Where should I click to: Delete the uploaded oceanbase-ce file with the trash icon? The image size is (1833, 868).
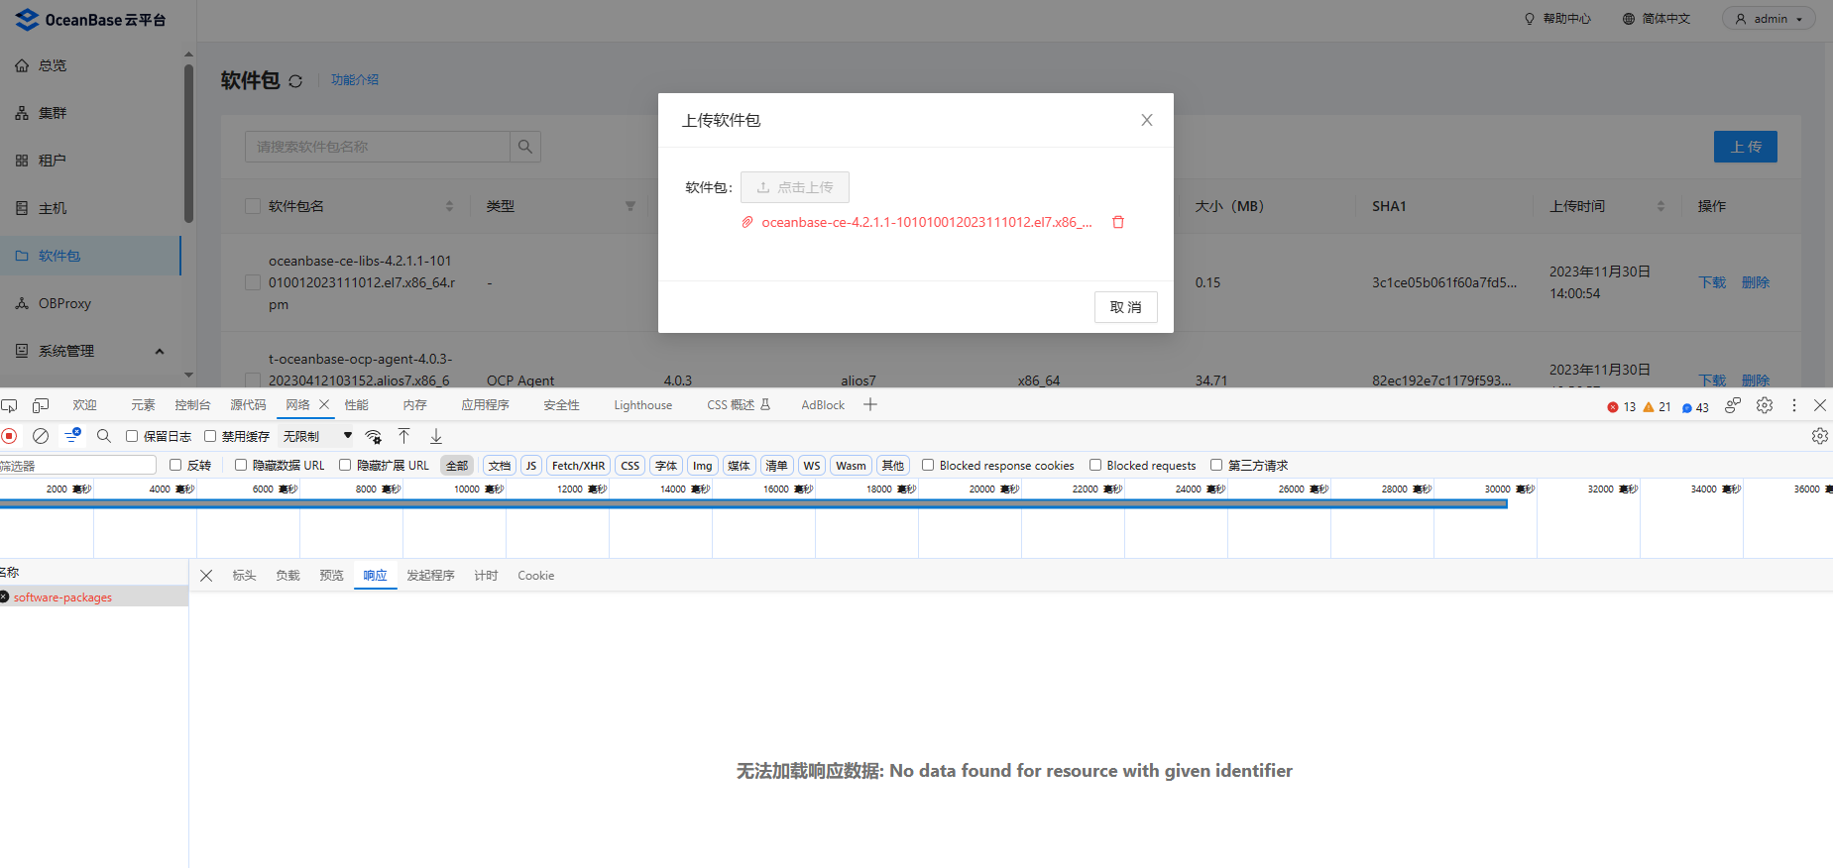coord(1118,222)
